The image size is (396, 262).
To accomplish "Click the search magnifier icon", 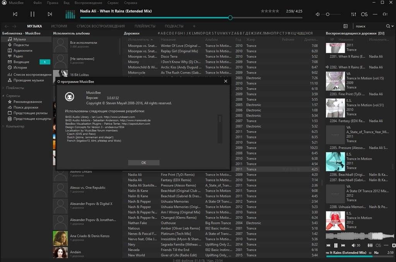I will pos(388,26).
